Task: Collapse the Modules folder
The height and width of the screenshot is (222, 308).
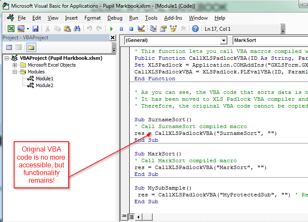Action: click(x=15, y=72)
